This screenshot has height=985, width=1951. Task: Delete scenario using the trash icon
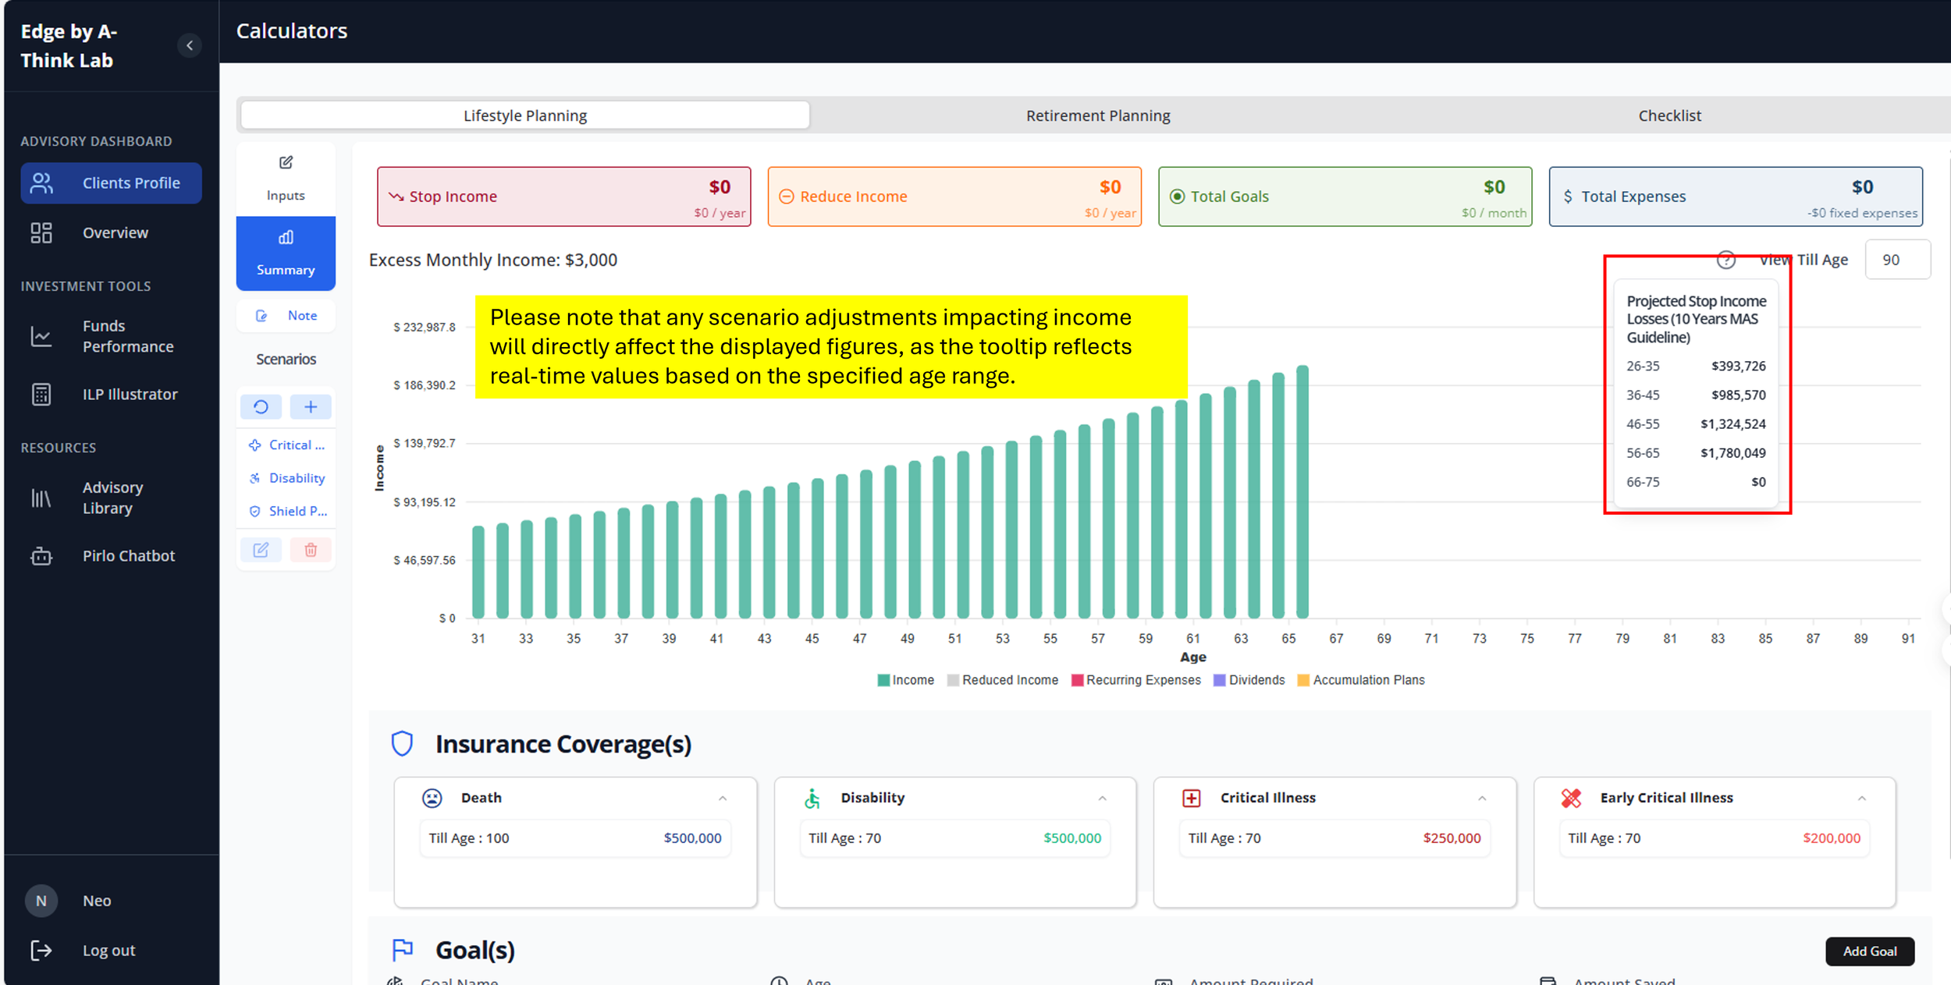coord(311,550)
